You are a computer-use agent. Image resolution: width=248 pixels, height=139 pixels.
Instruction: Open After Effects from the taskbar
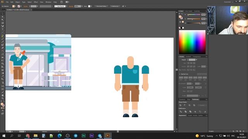(x=91, y=136)
